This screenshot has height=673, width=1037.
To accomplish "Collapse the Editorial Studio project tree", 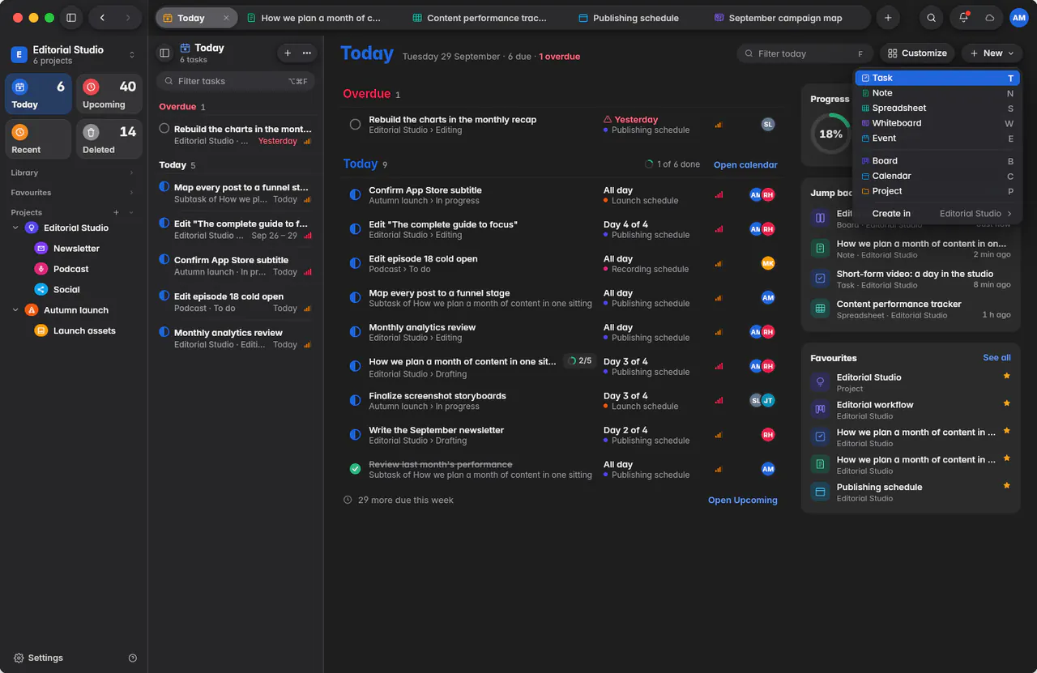I will click(x=15, y=228).
